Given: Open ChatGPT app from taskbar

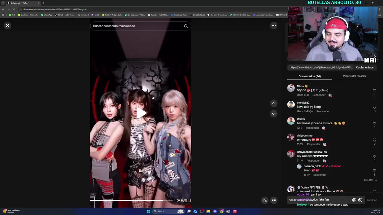Looking at the screenshot, I should coord(228,211).
